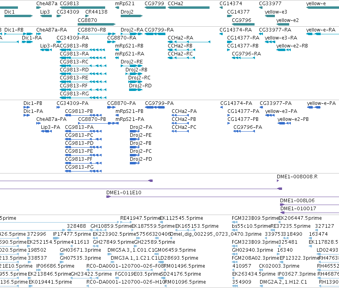Select EST RE41947.5prime

pyautogui.click(x=140, y=218)
